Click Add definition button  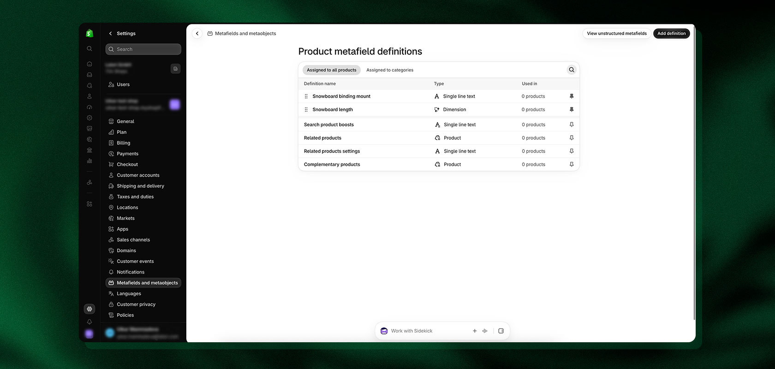click(672, 34)
